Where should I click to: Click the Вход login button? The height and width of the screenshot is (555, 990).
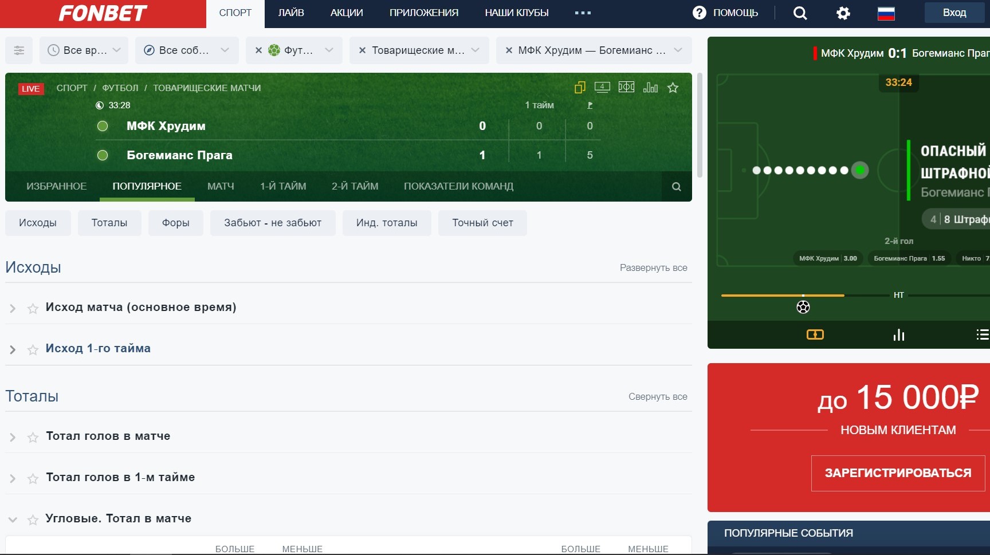tap(954, 13)
